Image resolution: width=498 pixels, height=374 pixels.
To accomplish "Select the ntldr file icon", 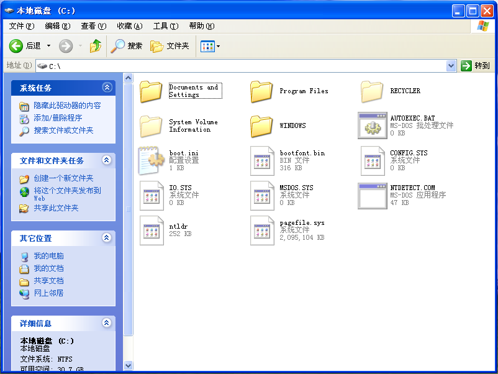I will pos(152,230).
